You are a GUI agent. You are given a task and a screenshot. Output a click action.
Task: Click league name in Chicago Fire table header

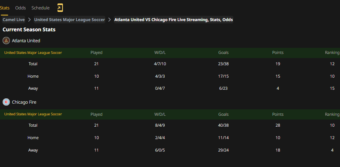pos(33,114)
